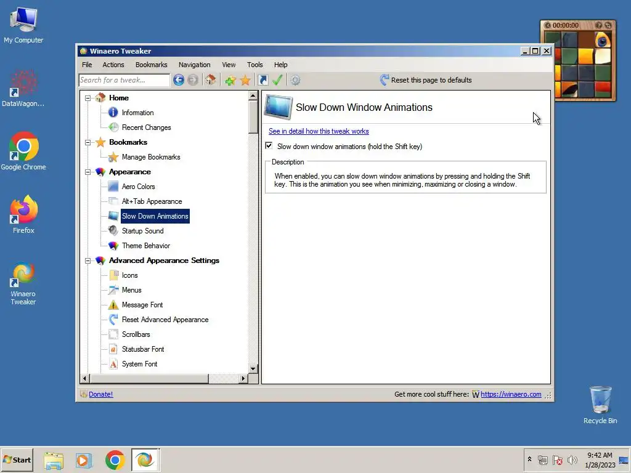Select Alt+Tab Appearance in the tree
631x473 pixels.
pyautogui.click(x=152, y=201)
